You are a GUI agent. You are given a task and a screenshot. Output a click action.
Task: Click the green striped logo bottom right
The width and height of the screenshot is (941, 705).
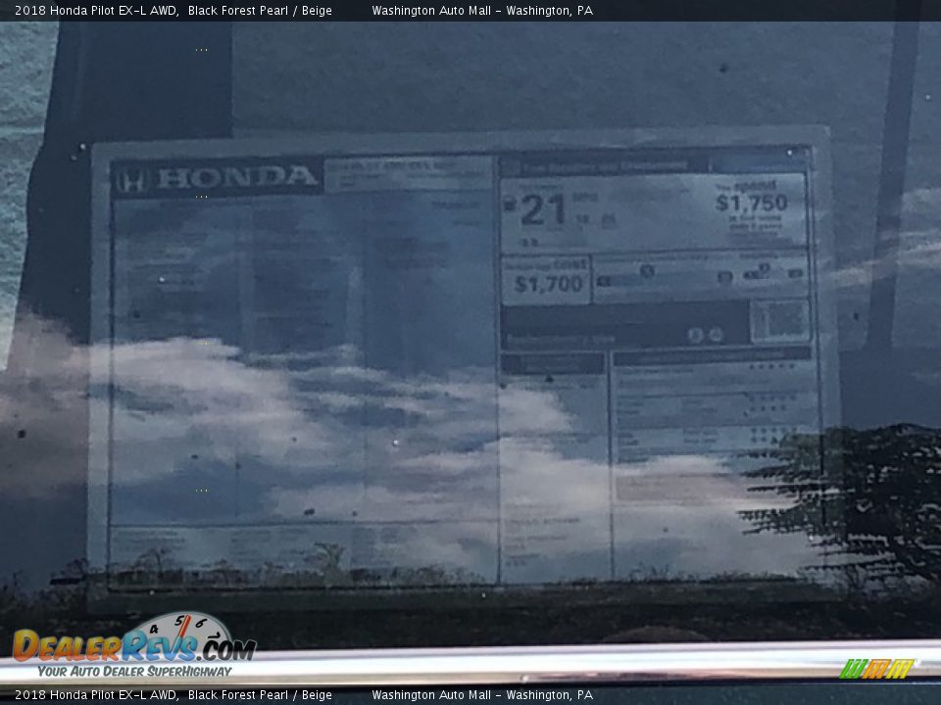(876, 669)
